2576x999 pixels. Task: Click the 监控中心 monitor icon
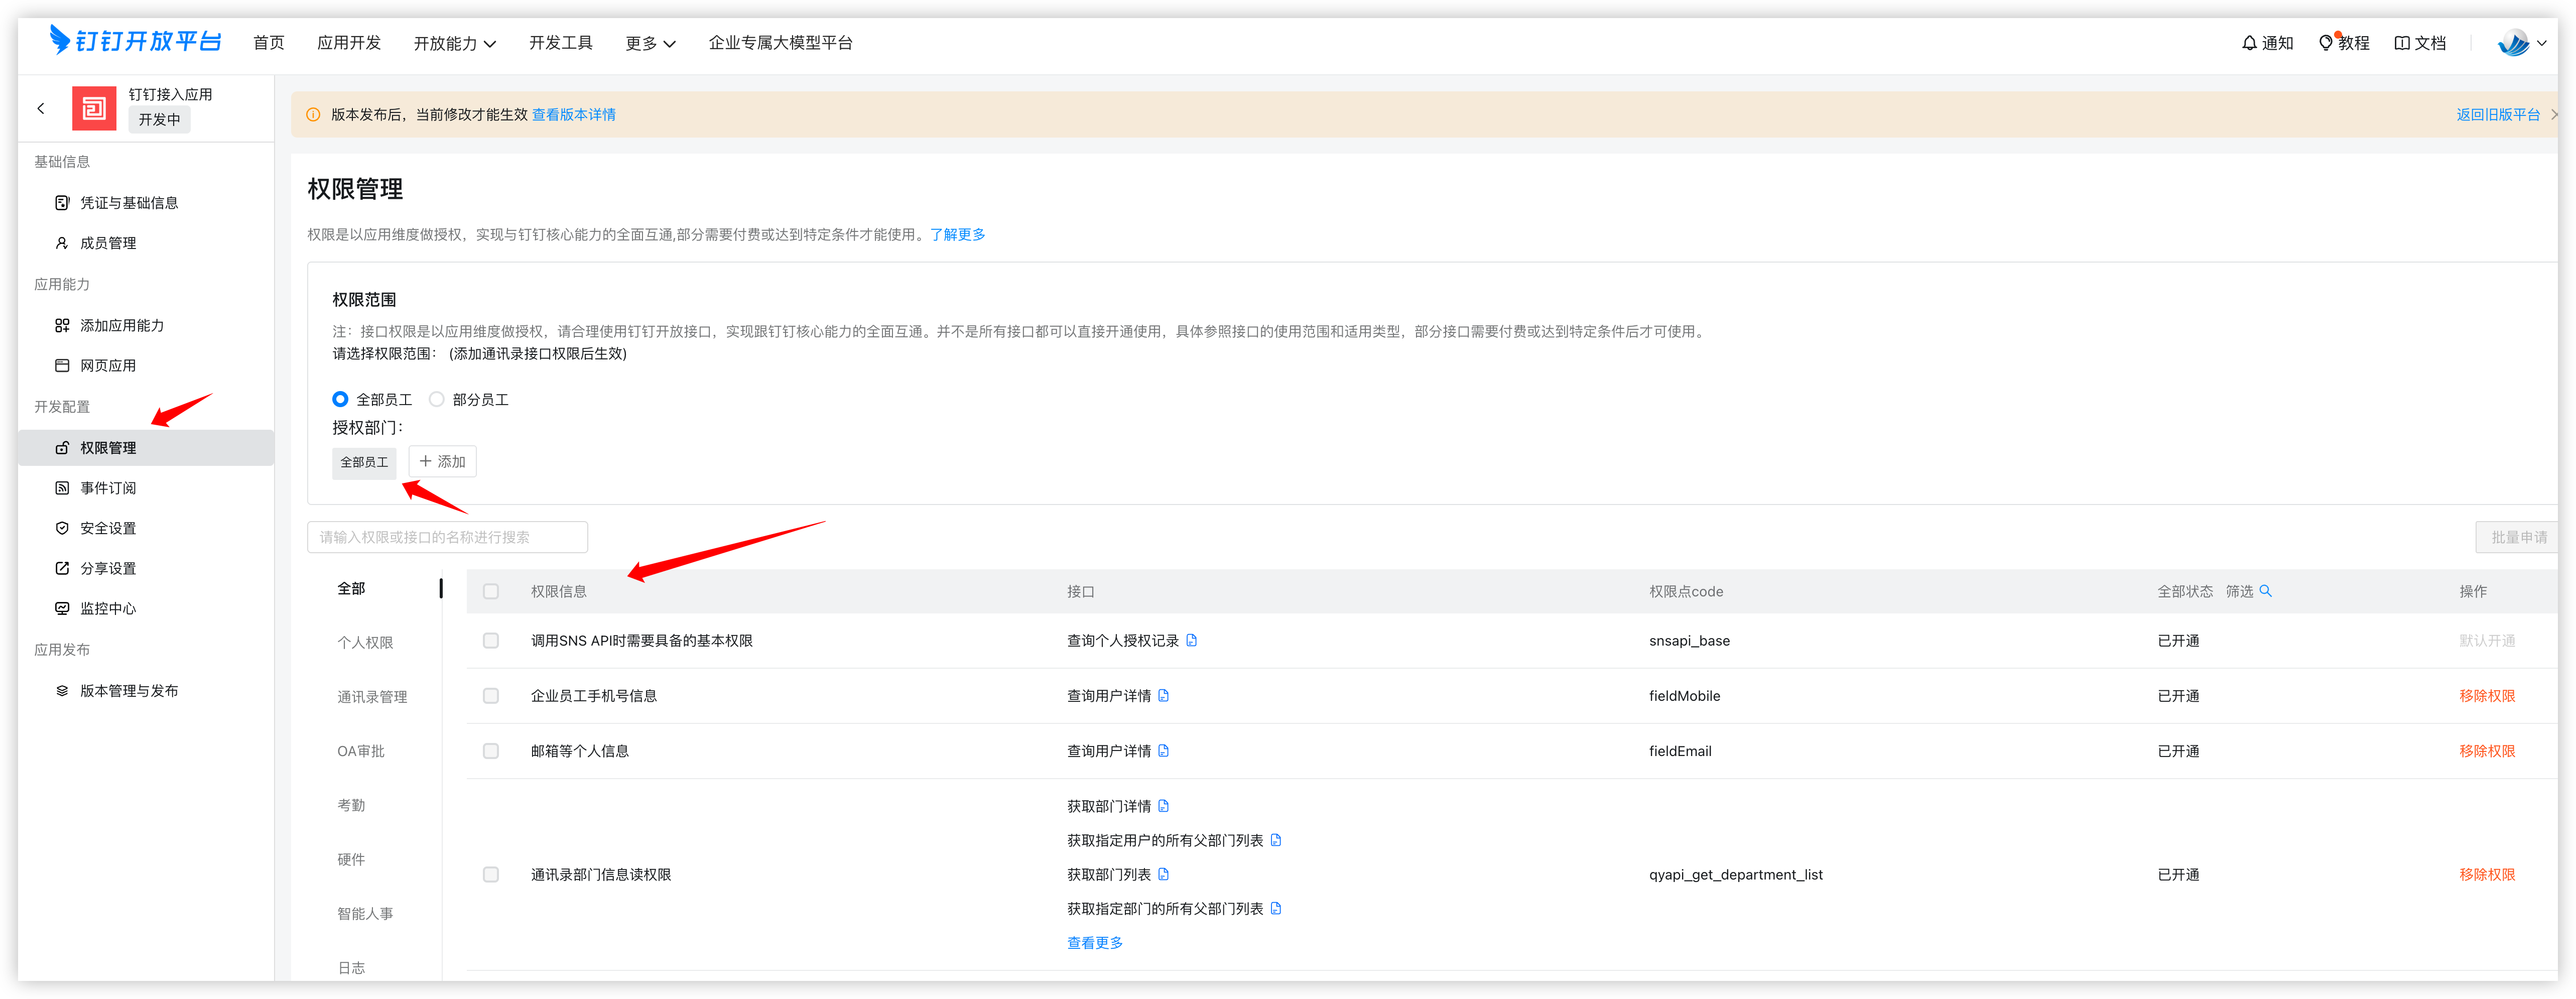(x=62, y=608)
